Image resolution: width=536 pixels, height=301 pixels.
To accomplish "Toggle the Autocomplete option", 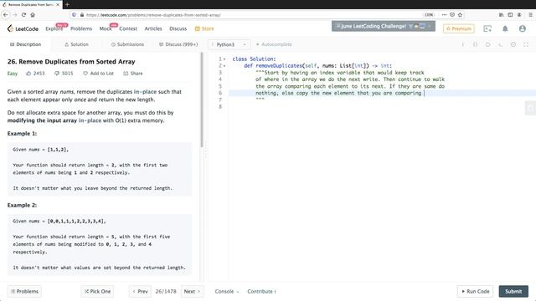I will [274, 44].
